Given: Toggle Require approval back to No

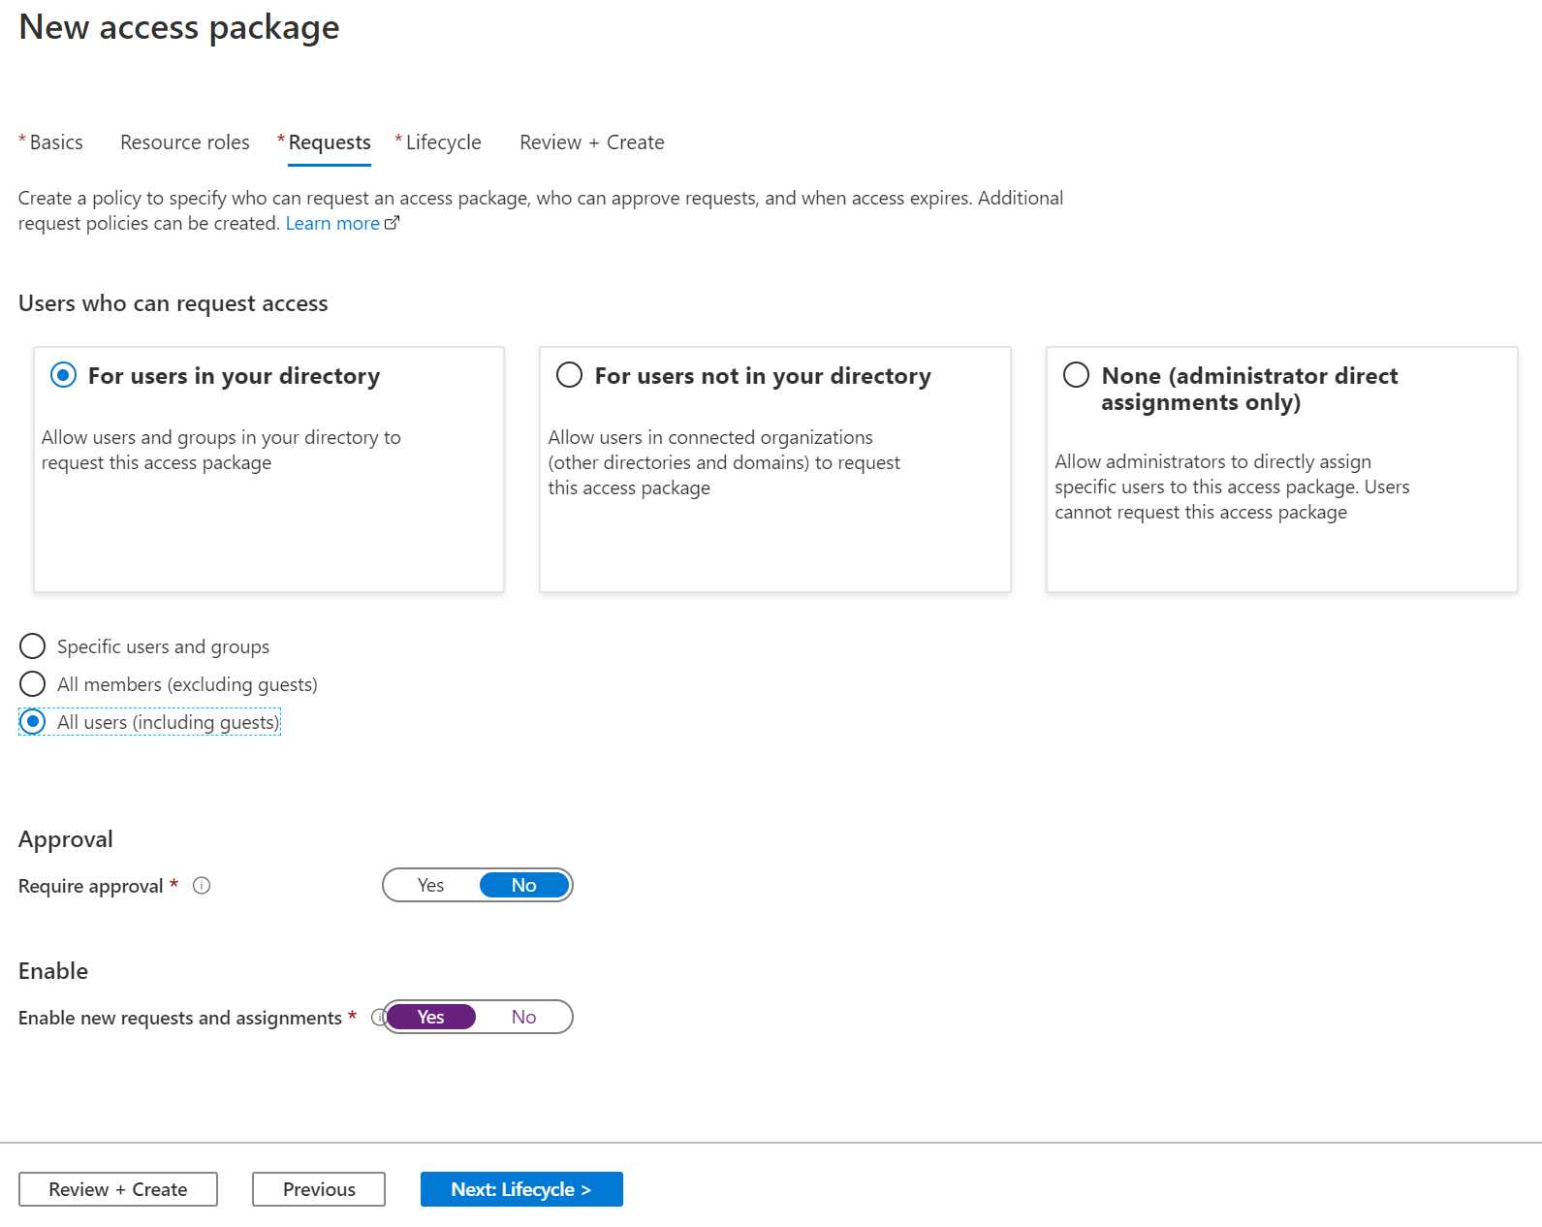Looking at the screenshot, I should click(x=523, y=885).
